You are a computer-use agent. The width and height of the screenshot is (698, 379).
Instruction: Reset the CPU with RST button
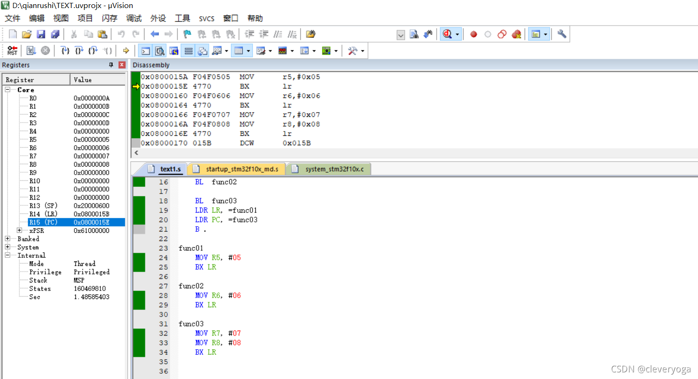point(12,51)
